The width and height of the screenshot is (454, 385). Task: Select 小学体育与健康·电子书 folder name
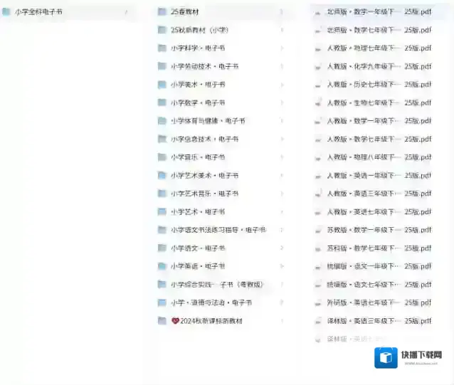coord(207,121)
